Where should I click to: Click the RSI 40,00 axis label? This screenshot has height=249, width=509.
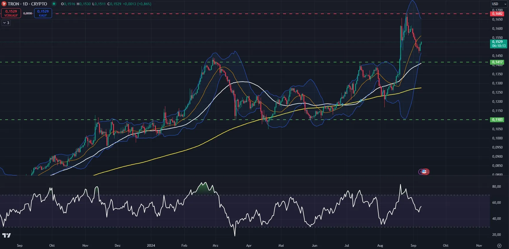(496, 219)
